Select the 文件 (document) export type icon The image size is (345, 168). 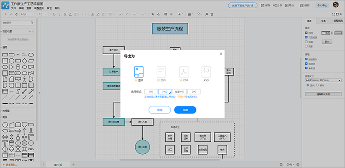tap(161, 72)
